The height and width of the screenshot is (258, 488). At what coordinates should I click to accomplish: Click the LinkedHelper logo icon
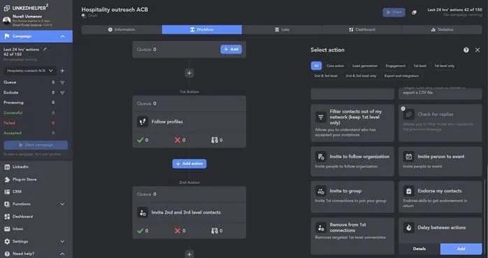[x=6, y=8]
